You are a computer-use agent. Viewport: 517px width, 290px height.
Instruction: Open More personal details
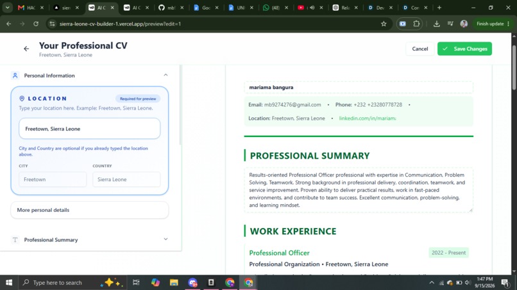pos(90,210)
